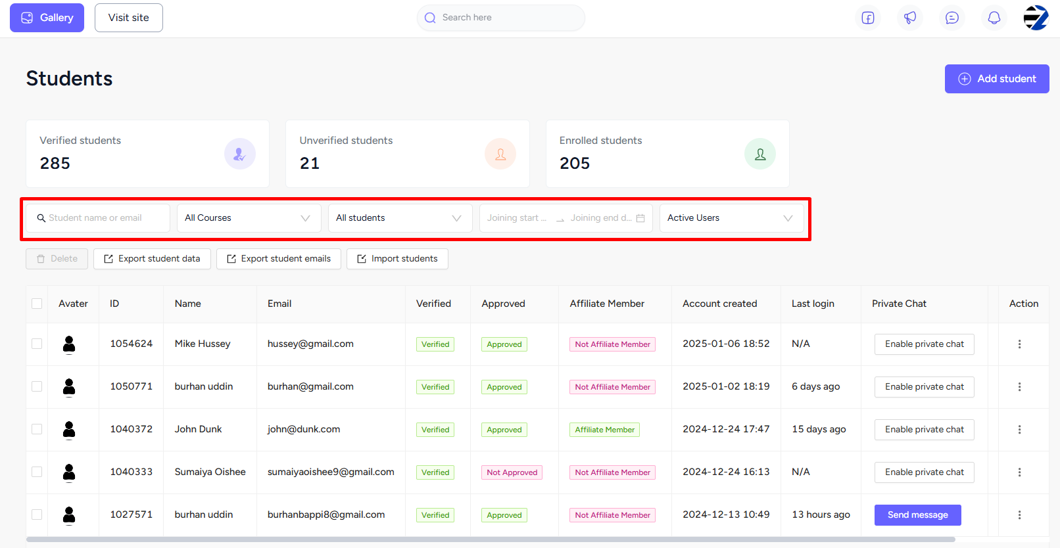Image resolution: width=1060 pixels, height=548 pixels.
Task: Click the Not Approved badge for Sumaiya Oishee
Action: pos(512,472)
